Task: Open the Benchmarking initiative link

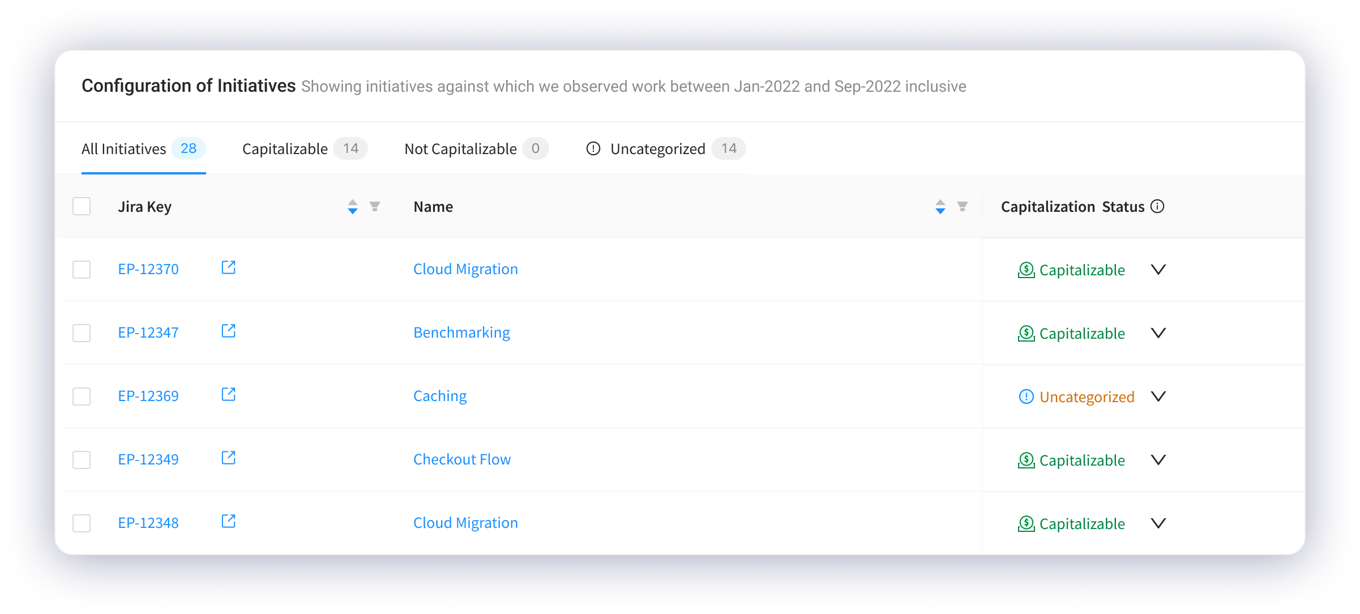Action: (x=461, y=332)
